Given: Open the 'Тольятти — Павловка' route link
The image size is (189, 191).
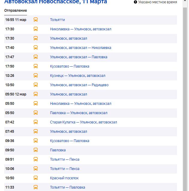Looking at the screenshot, I should click(67, 187).
